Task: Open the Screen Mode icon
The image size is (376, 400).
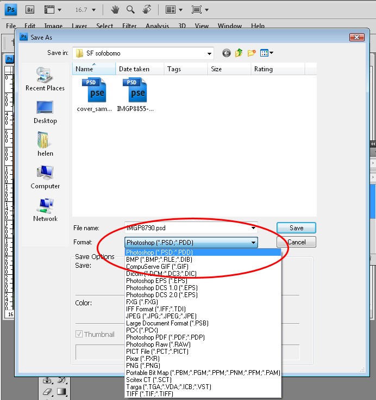Action: (x=196, y=10)
